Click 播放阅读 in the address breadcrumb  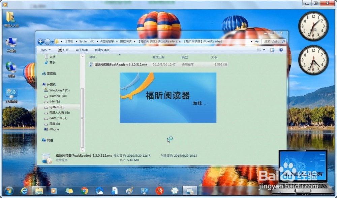click(x=125, y=41)
